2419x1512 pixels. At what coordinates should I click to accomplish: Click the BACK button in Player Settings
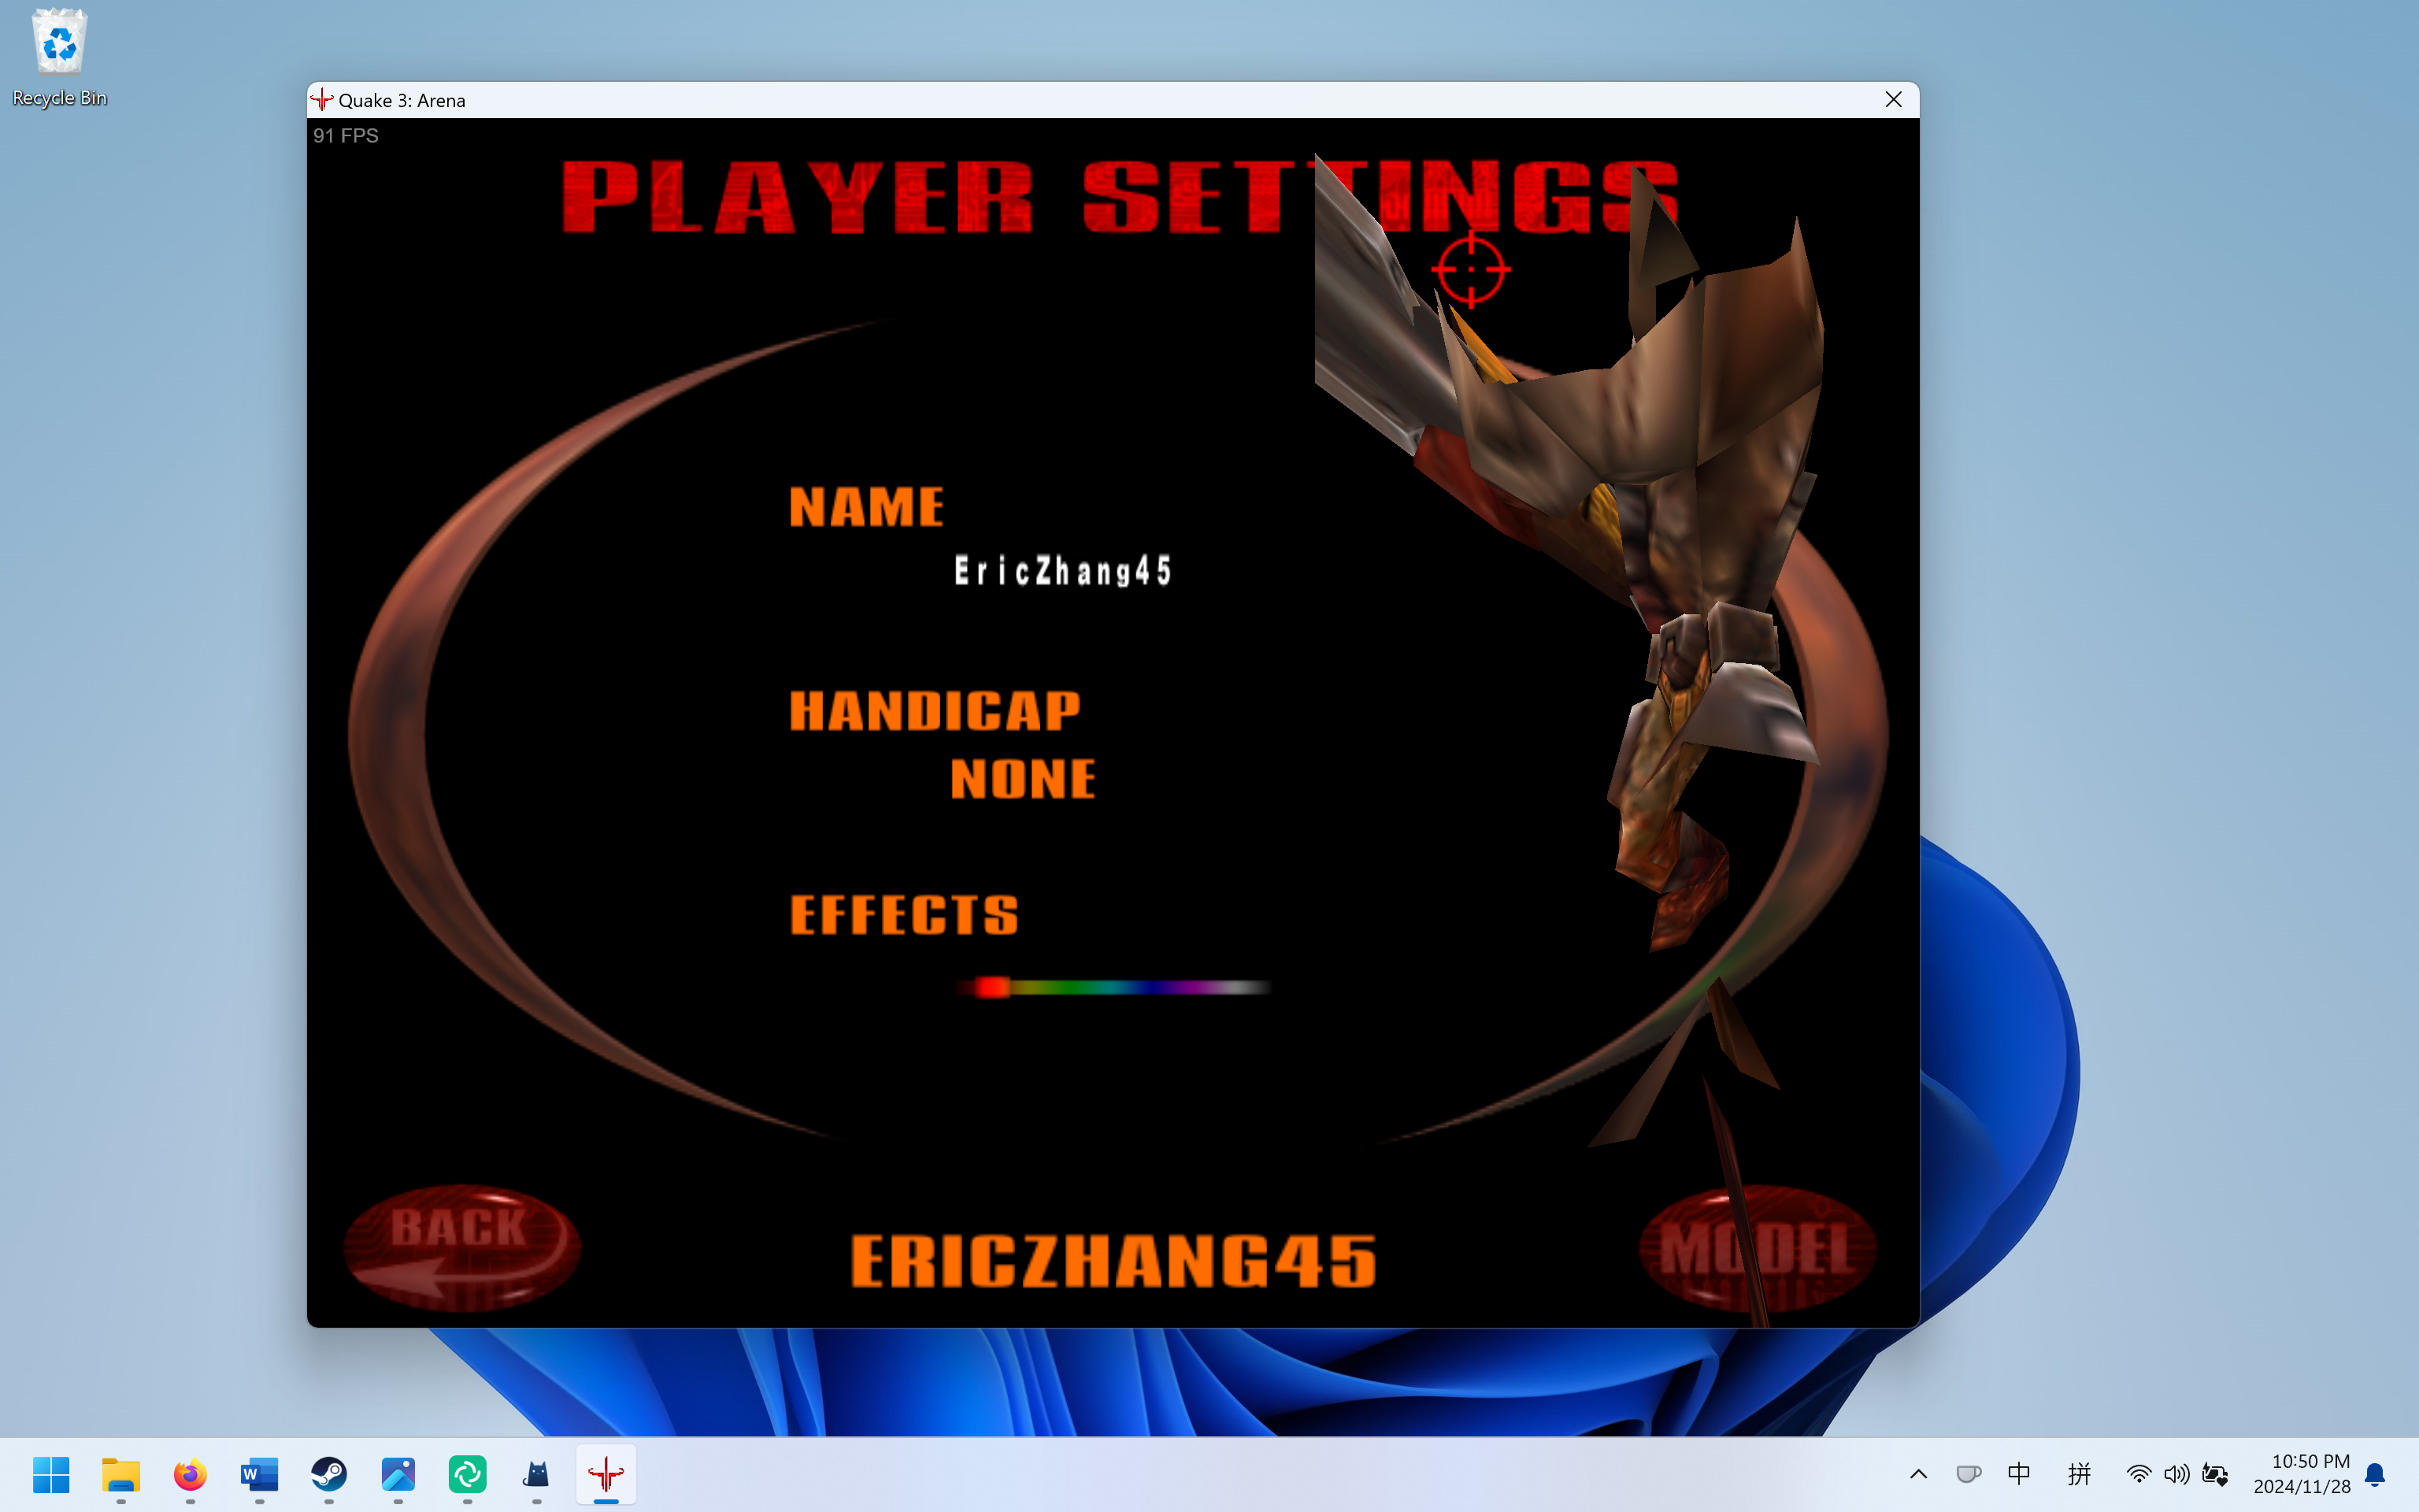pos(461,1247)
